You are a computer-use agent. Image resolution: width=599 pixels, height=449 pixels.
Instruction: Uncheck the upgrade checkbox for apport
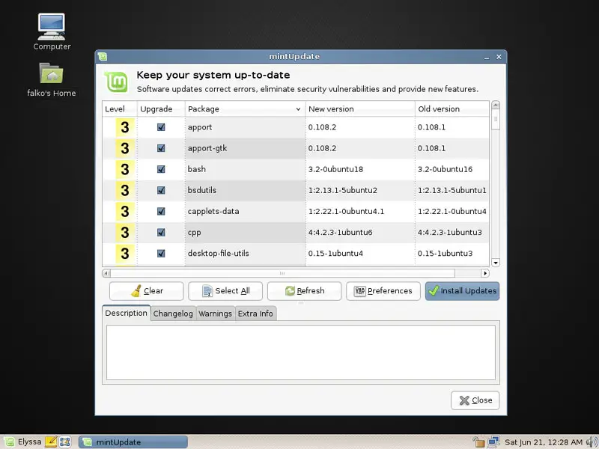coord(161,127)
